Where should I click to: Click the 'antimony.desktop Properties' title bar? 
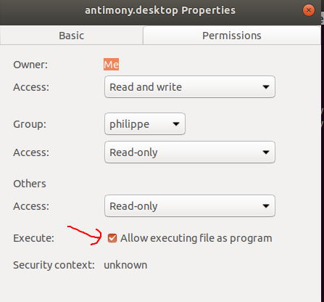160,10
